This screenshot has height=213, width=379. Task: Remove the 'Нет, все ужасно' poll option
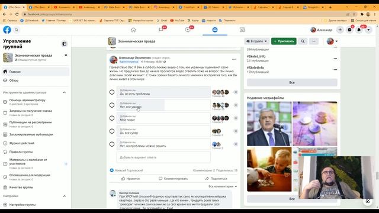click(236, 105)
